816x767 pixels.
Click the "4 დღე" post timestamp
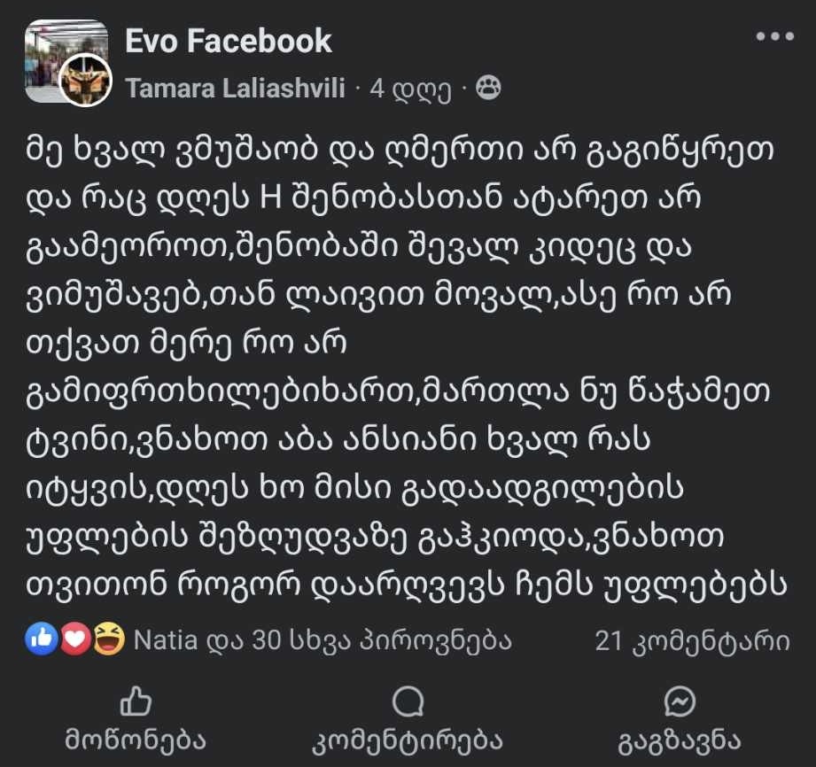(410, 89)
